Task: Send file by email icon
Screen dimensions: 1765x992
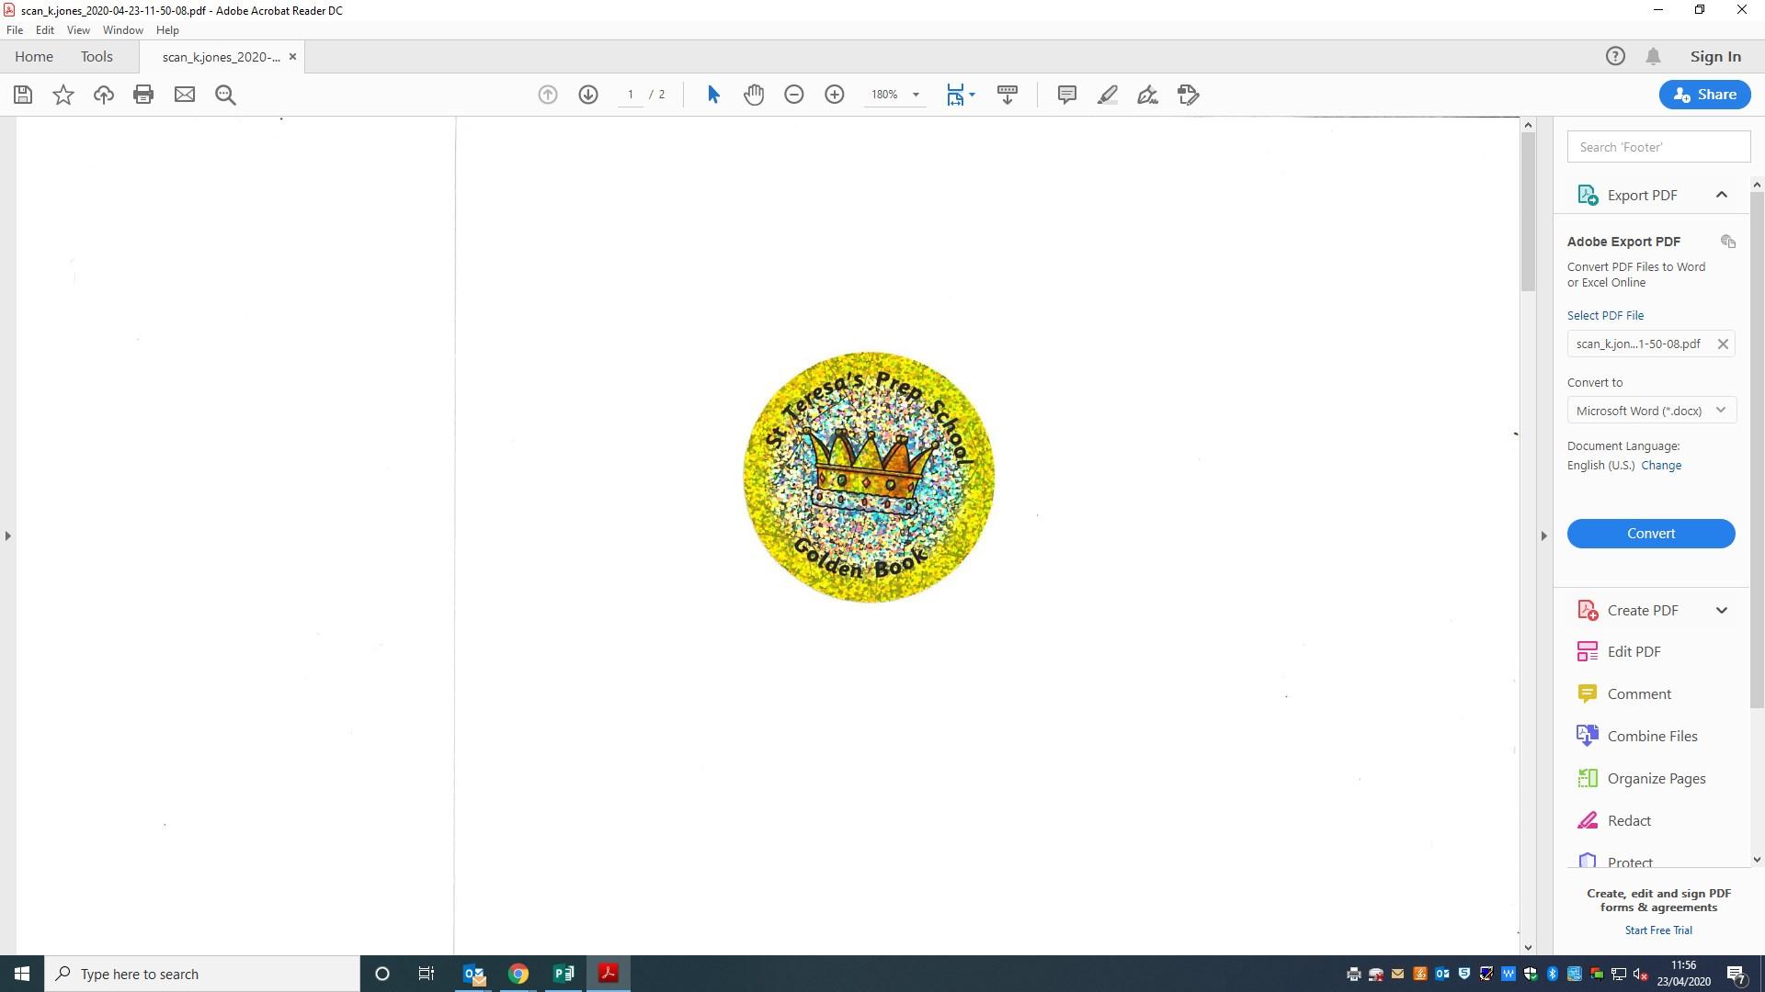Action: (x=185, y=95)
